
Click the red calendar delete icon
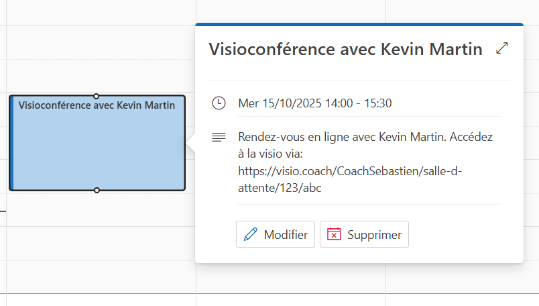tap(334, 234)
